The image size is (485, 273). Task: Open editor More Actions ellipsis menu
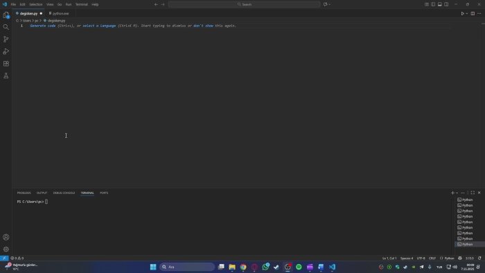click(x=479, y=14)
